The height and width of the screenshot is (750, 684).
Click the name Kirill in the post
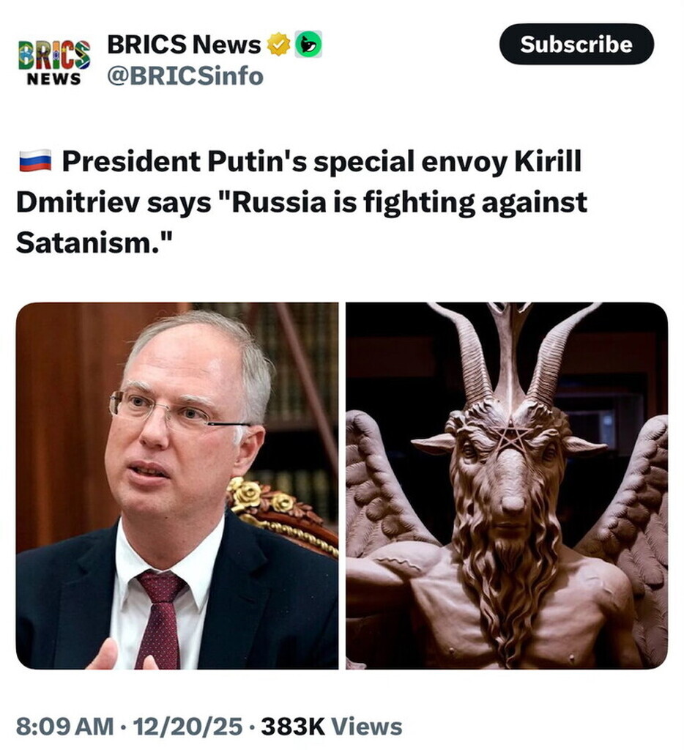549,161
